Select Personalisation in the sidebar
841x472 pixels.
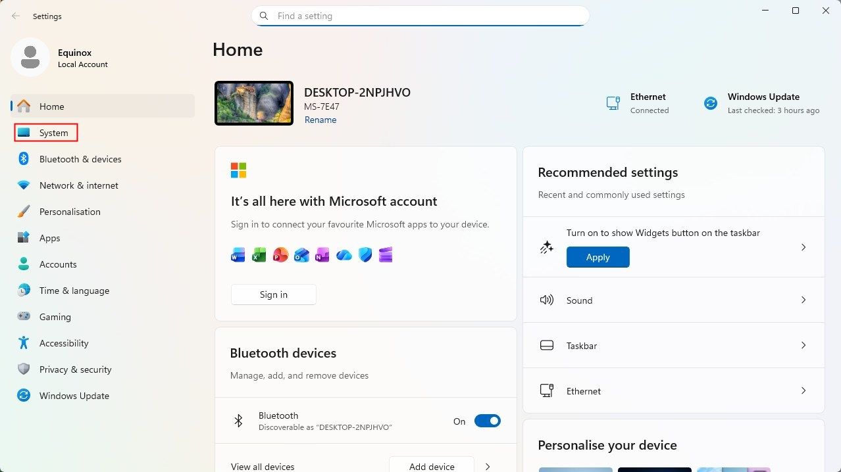click(103, 212)
